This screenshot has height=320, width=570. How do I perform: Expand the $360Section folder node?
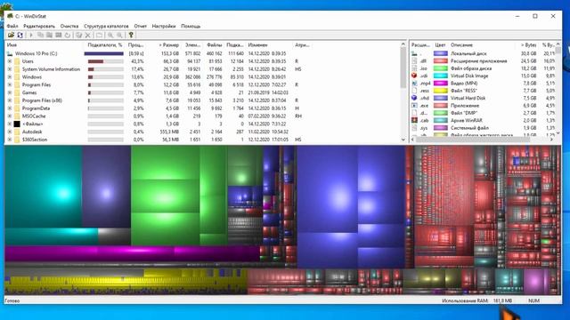[10, 140]
